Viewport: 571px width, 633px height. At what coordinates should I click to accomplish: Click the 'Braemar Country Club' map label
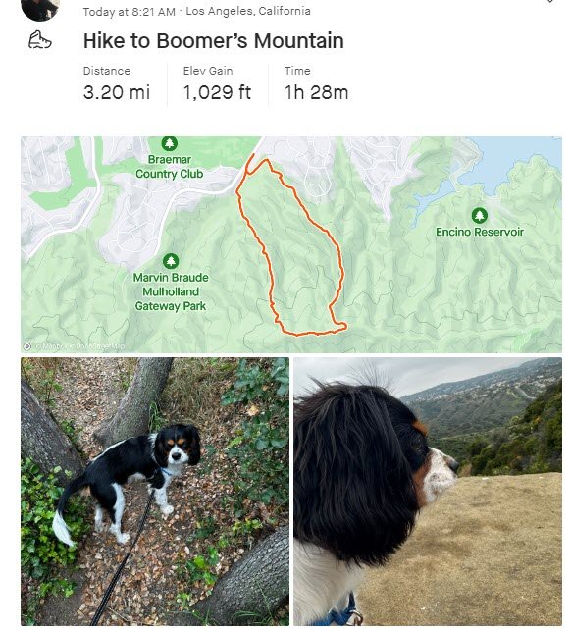pyautogui.click(x=170, y=166)
